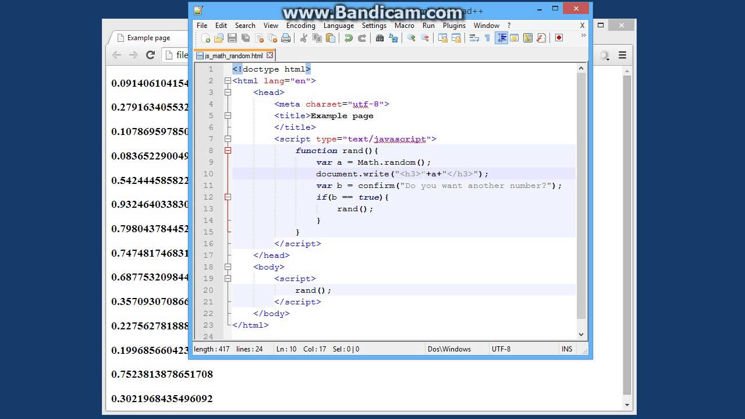This screenshot has width=745, height=419.
Task: Click the Paste clipboard icon
Action: (x=331, y=38)
